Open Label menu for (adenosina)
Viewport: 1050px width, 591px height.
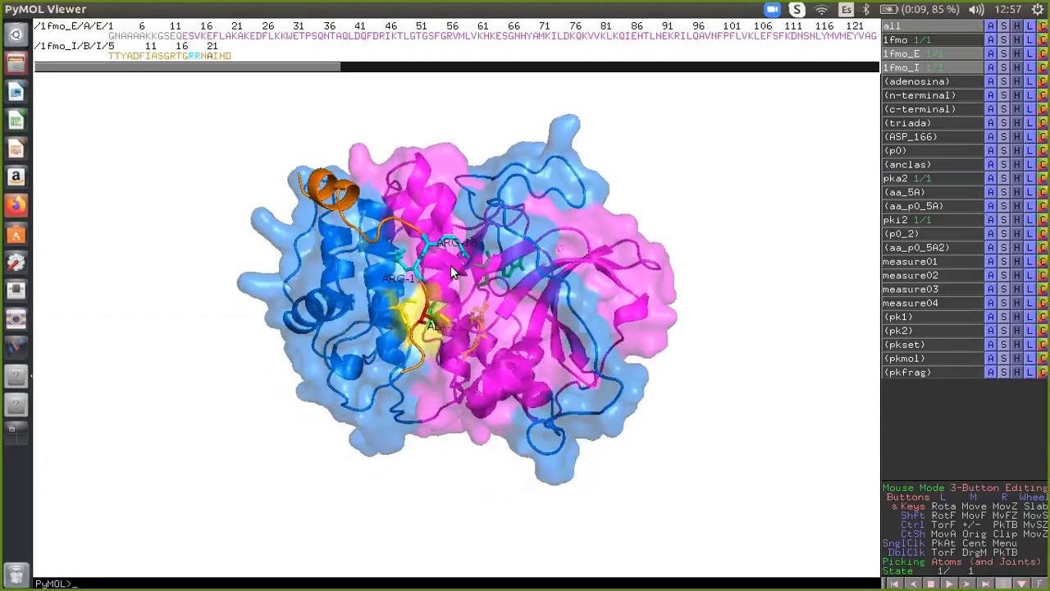click(1029, 81)
